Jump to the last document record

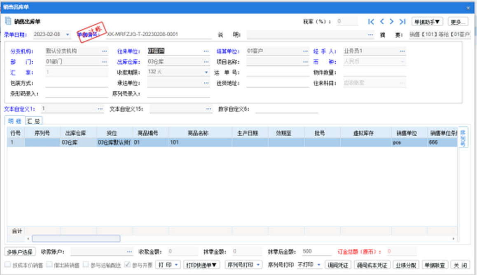402,22
